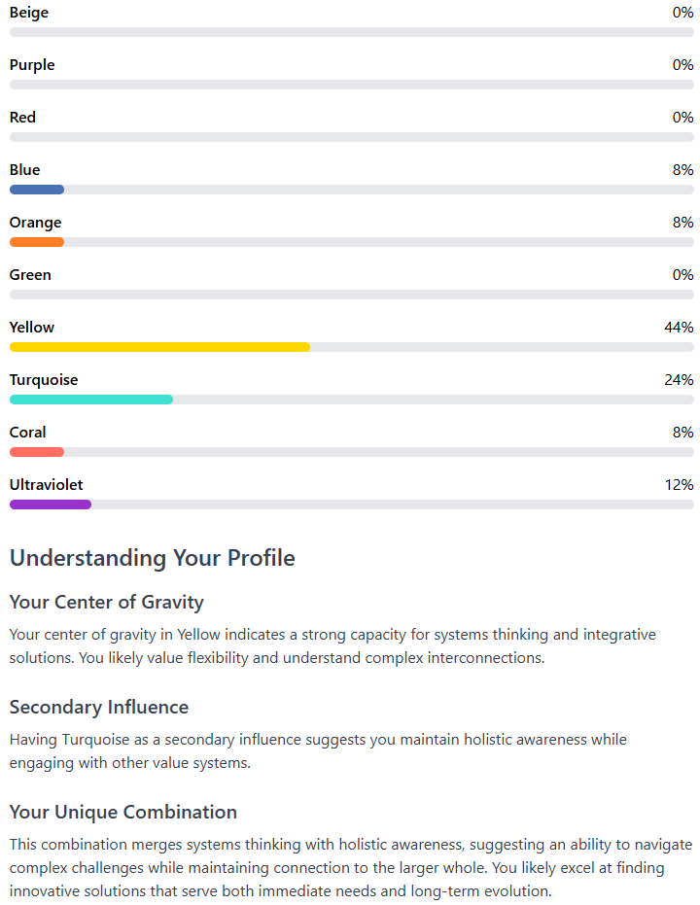Click the Ultraviolet progress bar fill
The width and height of the screenshot is (700, 905).
point(51,505)
